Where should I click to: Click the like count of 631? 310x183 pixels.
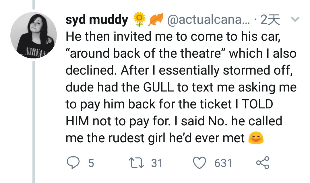pos(223,163)
